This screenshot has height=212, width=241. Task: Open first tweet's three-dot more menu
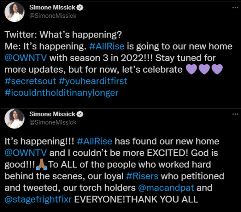coord(235,8)
